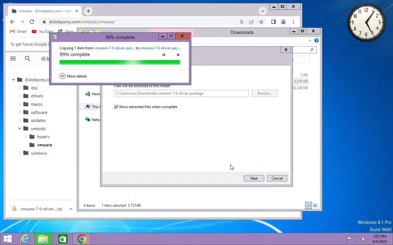Image resolution: width=393 pixels, height=245 pixels.
Task: Open Chrome three-dot menu
Action: [x=294, y=22]
